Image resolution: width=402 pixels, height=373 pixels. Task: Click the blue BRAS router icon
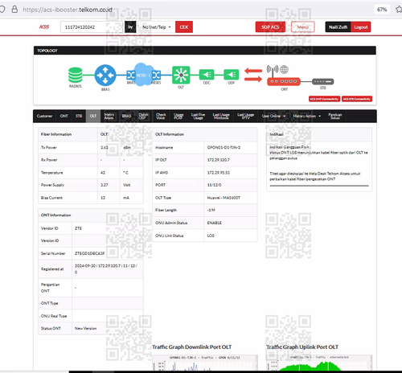tap(105, 76)
